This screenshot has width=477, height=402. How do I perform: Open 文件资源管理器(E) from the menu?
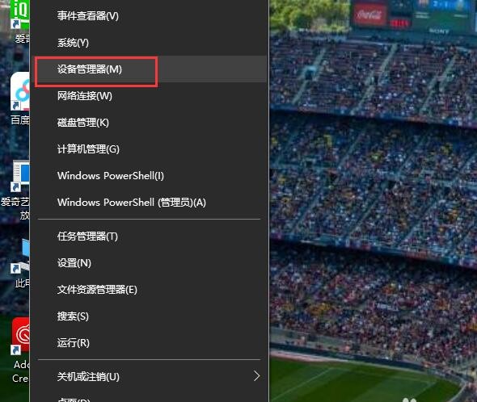[149, 290]
